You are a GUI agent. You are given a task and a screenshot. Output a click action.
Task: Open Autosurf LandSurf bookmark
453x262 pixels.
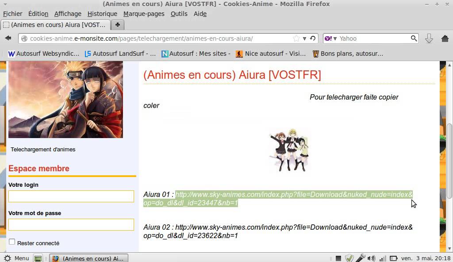coord(120,54)
